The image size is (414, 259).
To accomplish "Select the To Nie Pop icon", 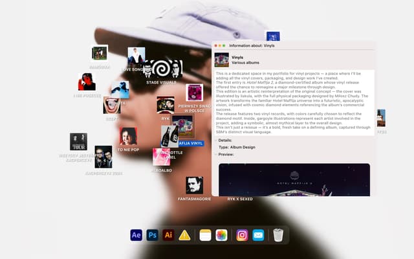I will tap(128, 136).
